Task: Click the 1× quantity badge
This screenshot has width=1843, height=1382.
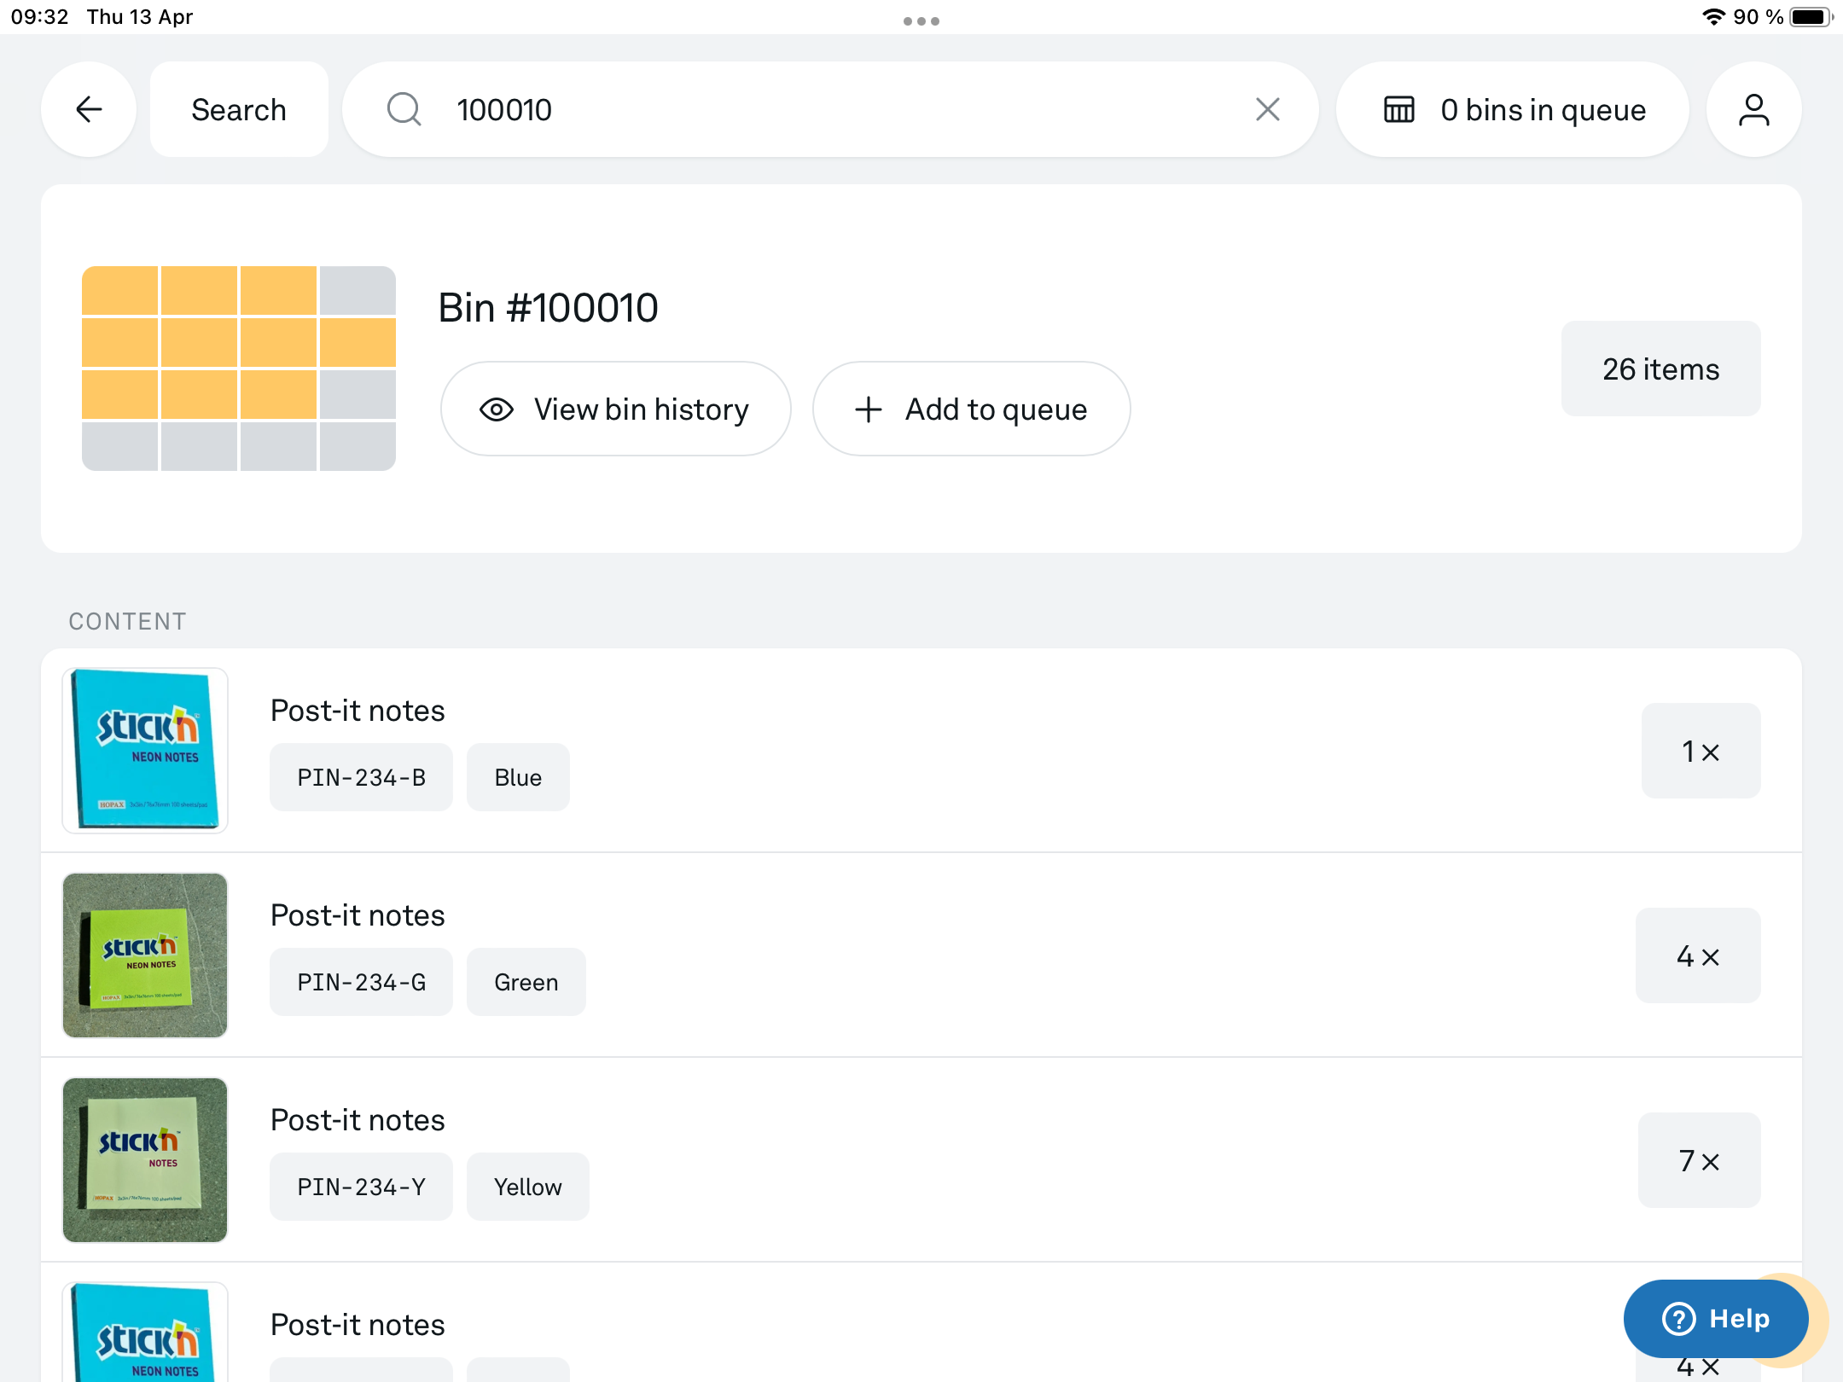Action: pos(1701,751)
